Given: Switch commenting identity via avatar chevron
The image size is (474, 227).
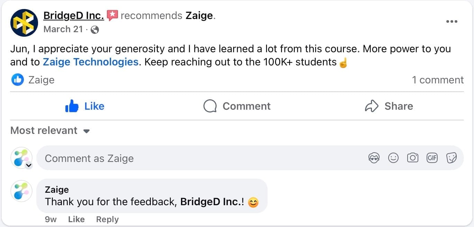Looking at the screenshot, I should point(29,165).
